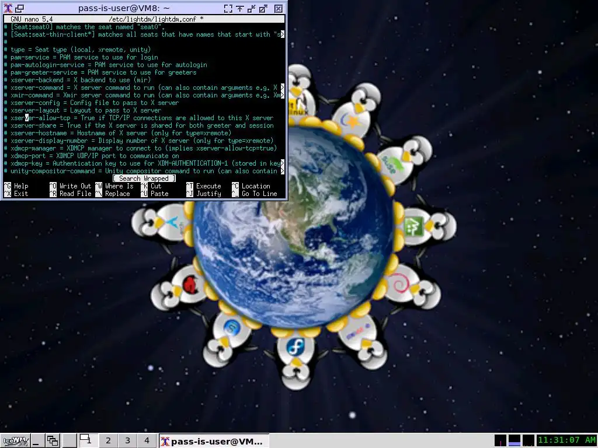Open the xterm window menu icon
The height and width of the screenshot is (448, 598).
[x=8, y=8]
